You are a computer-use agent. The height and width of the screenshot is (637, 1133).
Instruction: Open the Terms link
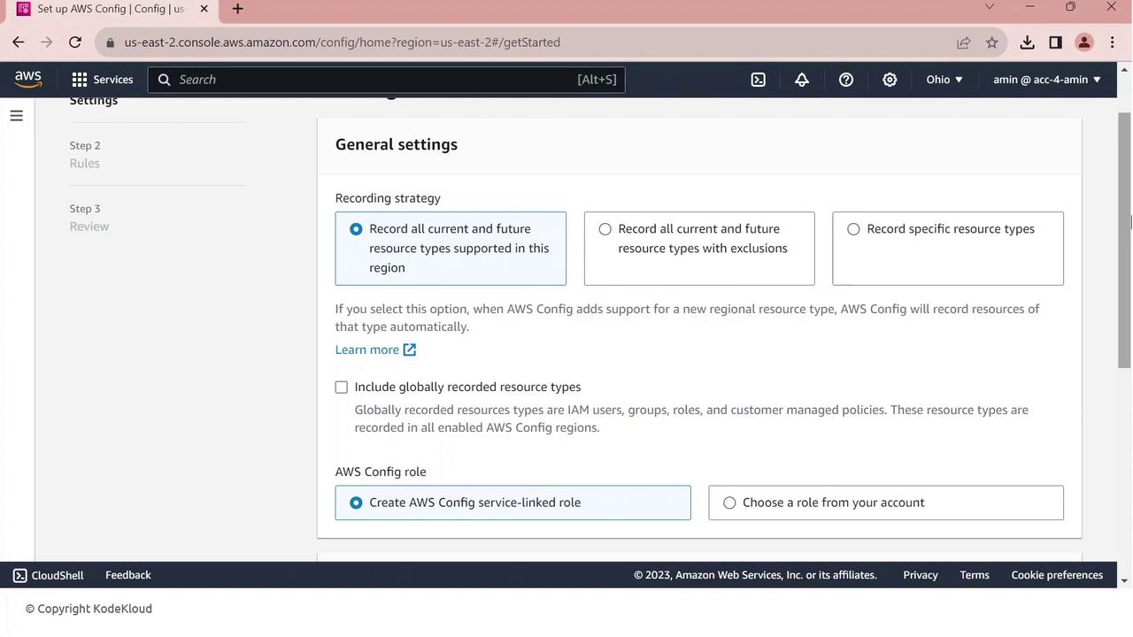[975, 575]
